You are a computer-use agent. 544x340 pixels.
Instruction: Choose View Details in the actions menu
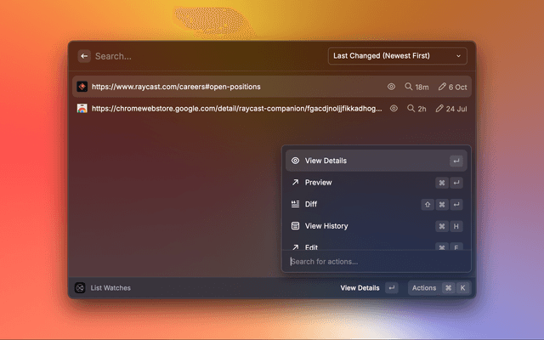tap(326, 161)
